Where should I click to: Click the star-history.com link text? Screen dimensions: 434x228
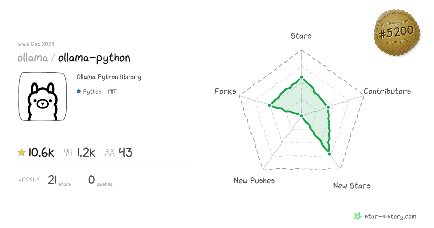click(x=390, y=216)
